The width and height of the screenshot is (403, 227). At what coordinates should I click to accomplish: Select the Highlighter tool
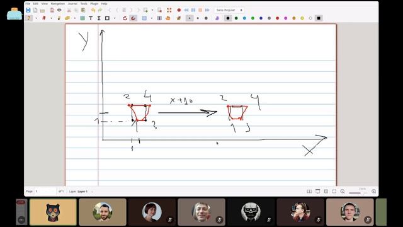tap(59, 18)
